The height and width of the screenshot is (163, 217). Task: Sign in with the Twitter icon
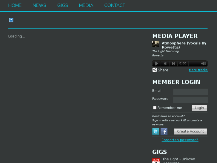(x=156, y=131)
